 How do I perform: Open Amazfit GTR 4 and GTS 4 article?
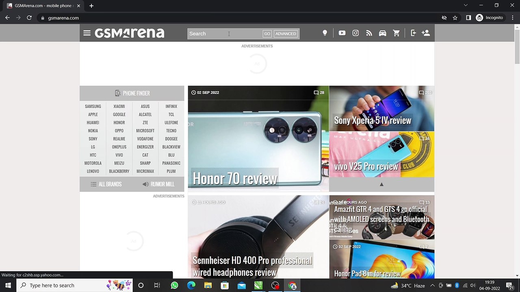coord(381,217)
